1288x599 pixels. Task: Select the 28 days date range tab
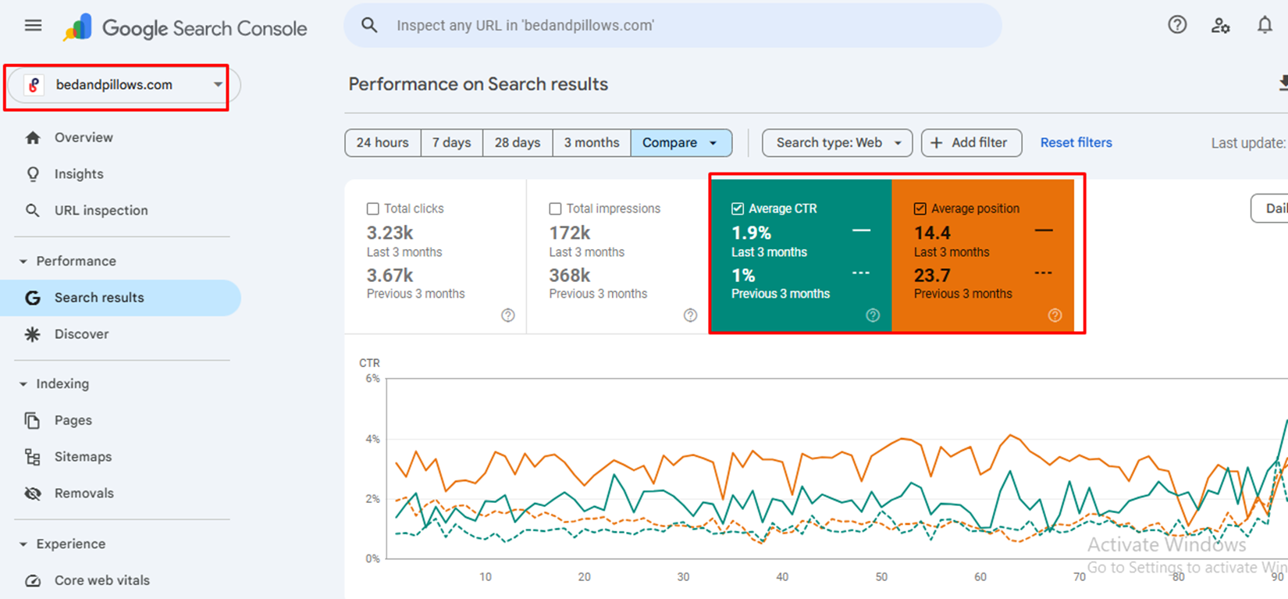point(517,143)
